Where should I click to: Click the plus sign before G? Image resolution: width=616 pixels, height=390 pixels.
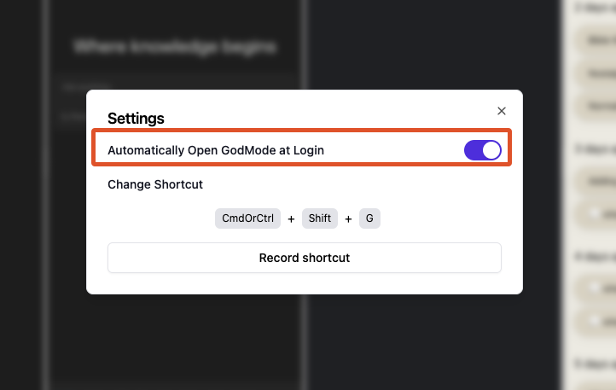348,219
